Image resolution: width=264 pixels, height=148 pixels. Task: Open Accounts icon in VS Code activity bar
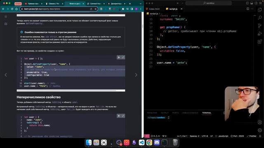[x=260, y=123]
